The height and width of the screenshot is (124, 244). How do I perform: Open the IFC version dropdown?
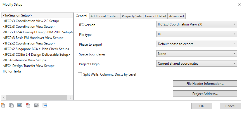pyautogui.click(x=197, y=24)
